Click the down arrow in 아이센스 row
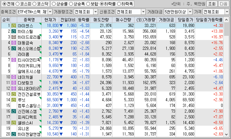Viewport: 231px width, 139px height. coord(61,26)
